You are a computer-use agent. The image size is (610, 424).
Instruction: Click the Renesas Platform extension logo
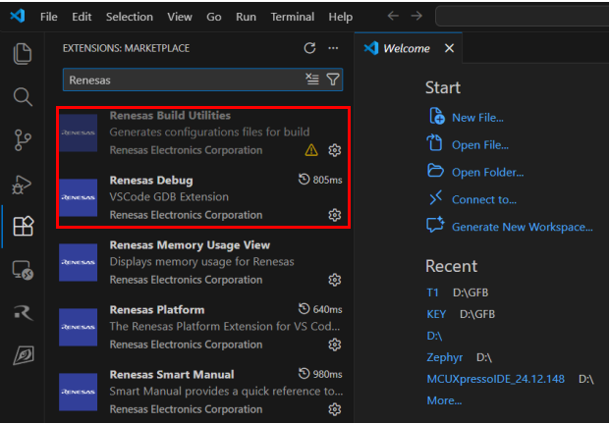tap(79, 327)
